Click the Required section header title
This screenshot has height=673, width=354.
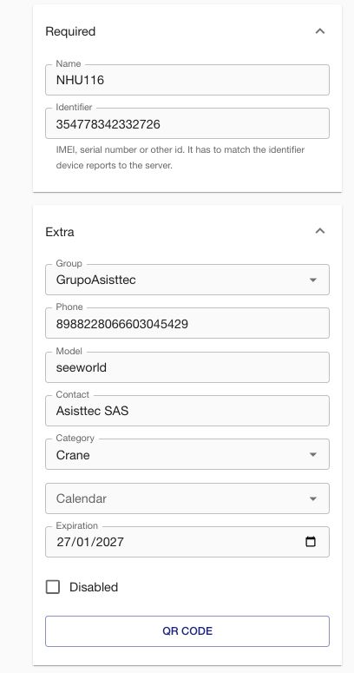click(70, 31)
